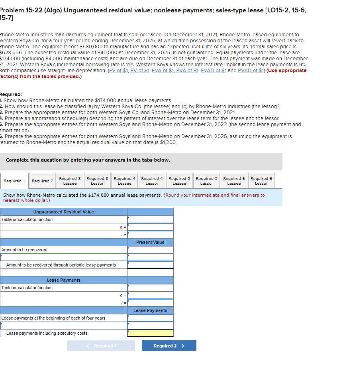Click the Amount to be recovered value cell
The height and width of the screenshot is (375, 343).
coord(150,250)
